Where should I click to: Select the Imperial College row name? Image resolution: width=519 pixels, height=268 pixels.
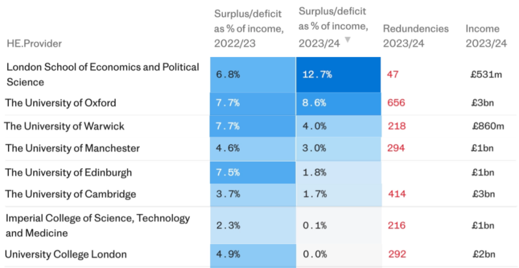(x=98, y=226)
